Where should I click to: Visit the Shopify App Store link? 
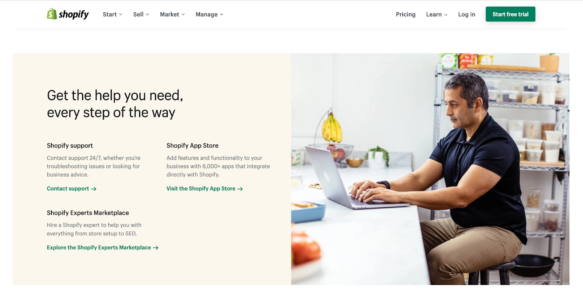click(204, 189)
